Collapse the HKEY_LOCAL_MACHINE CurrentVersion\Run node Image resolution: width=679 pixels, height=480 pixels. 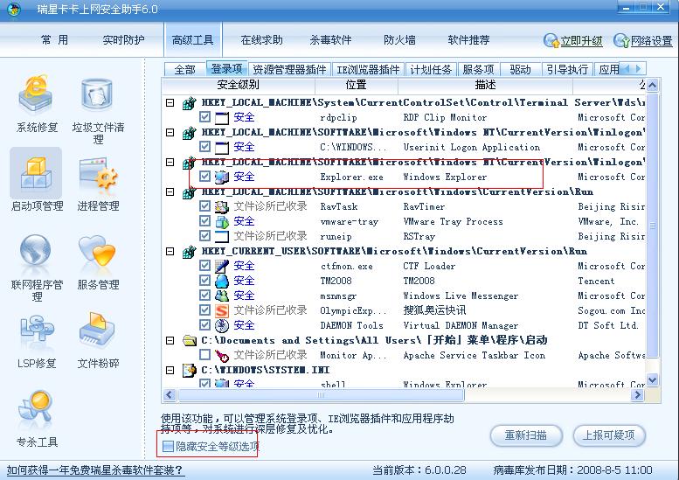coord(170,192)
